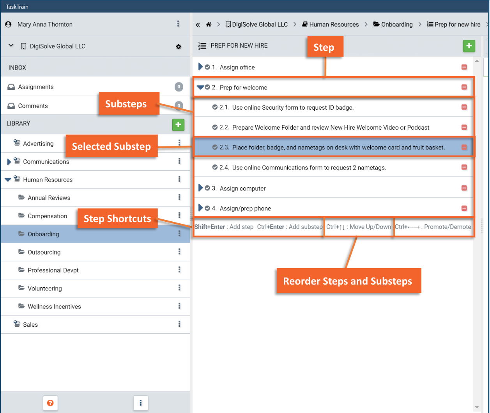Screen dimensions: 490x413
Task: Open Volunteering options menu dots
Action: (x=179, y=288)
